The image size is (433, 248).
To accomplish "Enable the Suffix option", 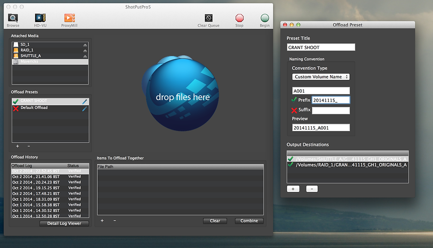I will tap(294, 110).
